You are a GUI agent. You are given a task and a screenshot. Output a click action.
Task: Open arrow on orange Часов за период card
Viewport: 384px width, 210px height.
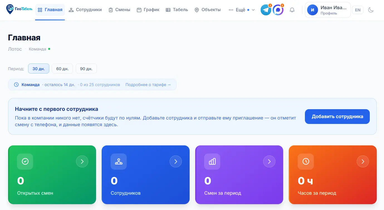pos(363,162)
